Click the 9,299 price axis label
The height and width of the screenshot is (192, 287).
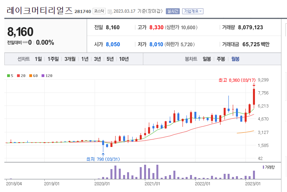(x=263, y=80)
